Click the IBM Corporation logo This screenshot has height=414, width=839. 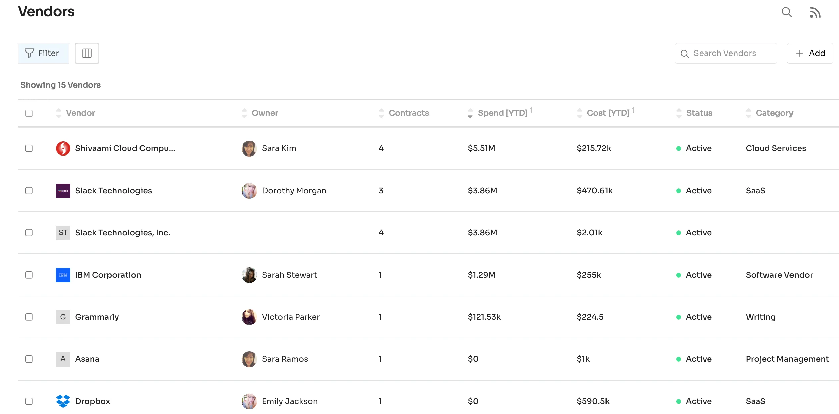(x=63, y=275)
